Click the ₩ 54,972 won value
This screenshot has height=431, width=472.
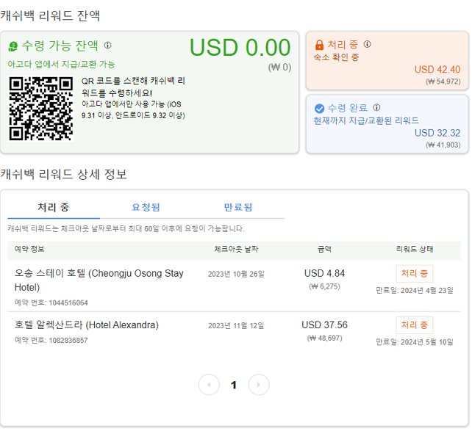443,82
